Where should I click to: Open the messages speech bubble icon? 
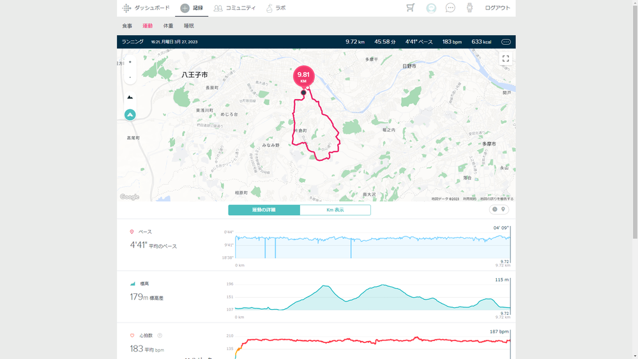(x=450, y=8)
